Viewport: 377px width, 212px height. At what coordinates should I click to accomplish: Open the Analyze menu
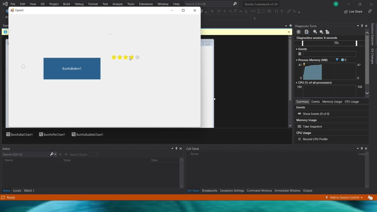(x=118, y=4)
